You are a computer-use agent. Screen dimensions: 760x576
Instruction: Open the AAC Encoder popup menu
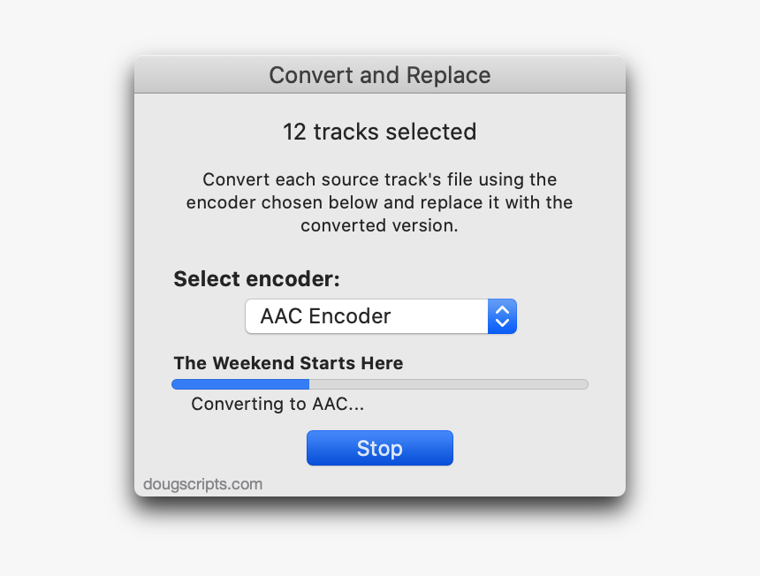367,316
